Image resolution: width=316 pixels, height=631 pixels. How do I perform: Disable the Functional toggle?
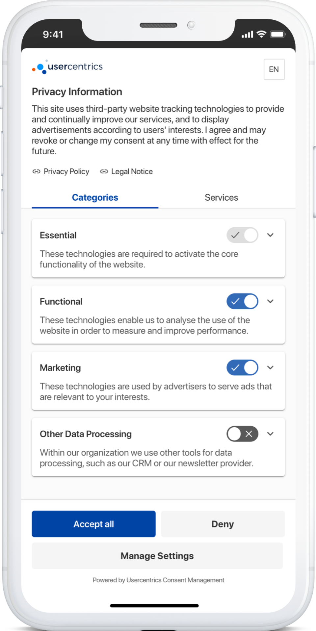242,301
